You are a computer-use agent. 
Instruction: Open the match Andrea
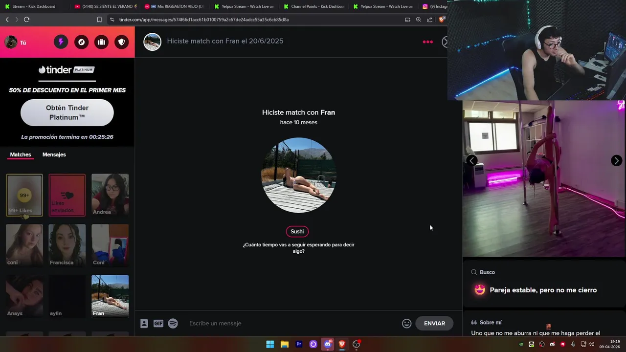tap(110, 195)
